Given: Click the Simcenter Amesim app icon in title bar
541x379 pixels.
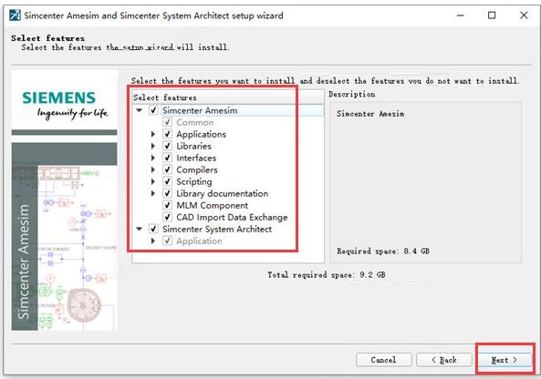Looking at the screenshot, I should [x=15, y=15].
